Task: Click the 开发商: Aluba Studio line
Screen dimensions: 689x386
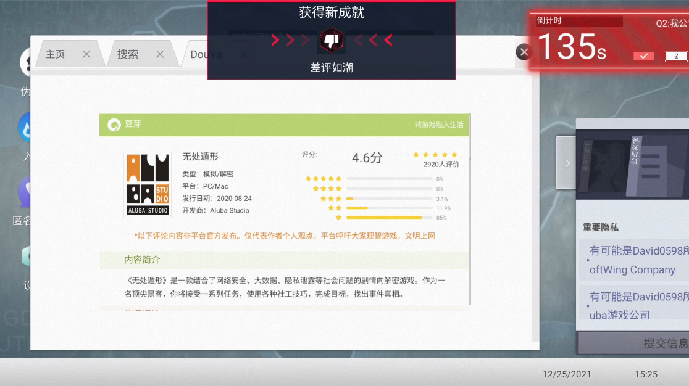Action: click(x=215, y=210)
